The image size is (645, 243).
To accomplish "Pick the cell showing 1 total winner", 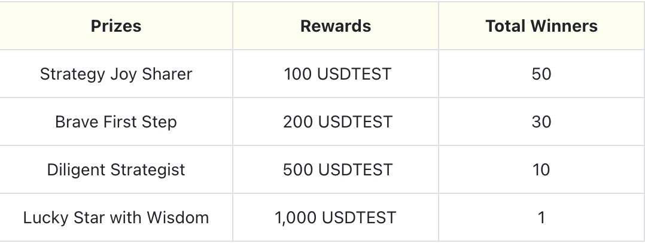I will pos(541,217).
